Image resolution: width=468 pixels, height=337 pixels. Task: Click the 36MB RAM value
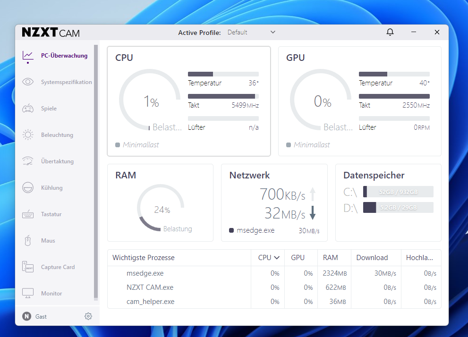click(x=338, y=302)
